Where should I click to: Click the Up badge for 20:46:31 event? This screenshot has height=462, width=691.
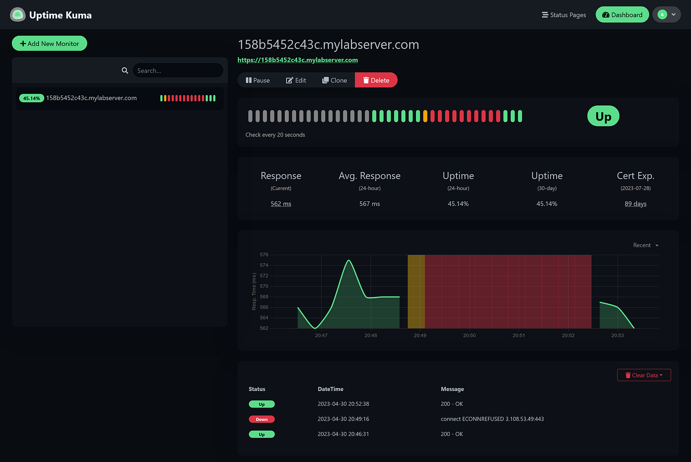(x=262, y=434)
